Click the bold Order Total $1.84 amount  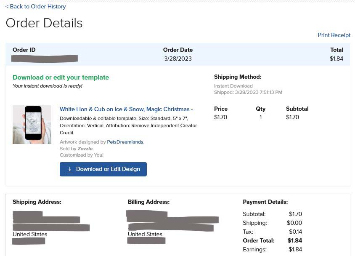pos(295,240)
